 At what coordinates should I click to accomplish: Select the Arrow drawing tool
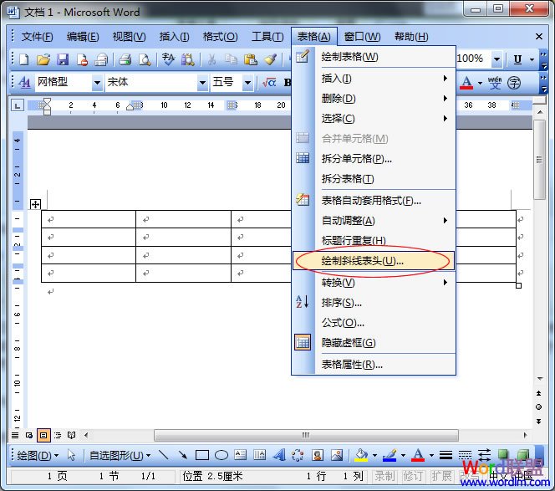click(x=183, y=454)
